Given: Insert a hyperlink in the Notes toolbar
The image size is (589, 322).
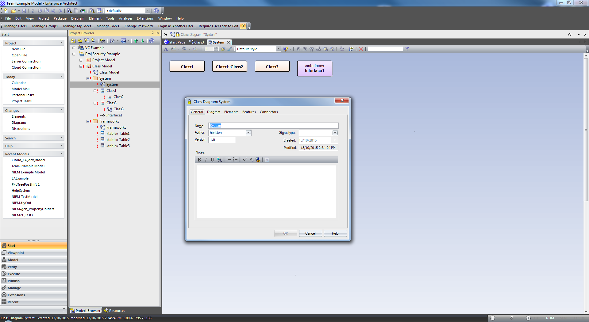Looking at the screenshot, I should coord(258,160).
